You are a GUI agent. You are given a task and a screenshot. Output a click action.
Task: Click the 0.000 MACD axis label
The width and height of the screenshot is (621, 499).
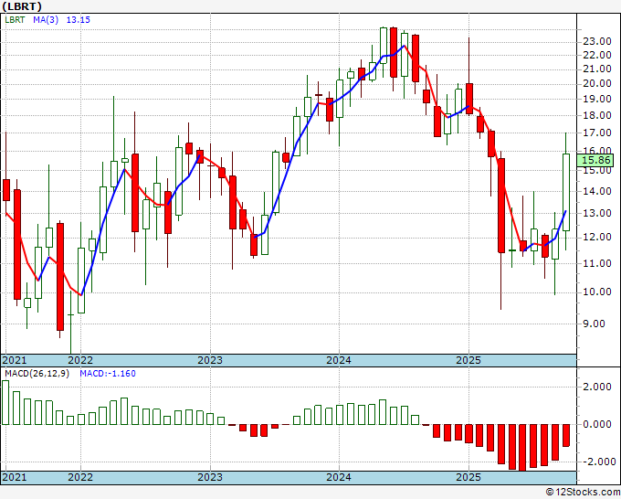(597, 424)
